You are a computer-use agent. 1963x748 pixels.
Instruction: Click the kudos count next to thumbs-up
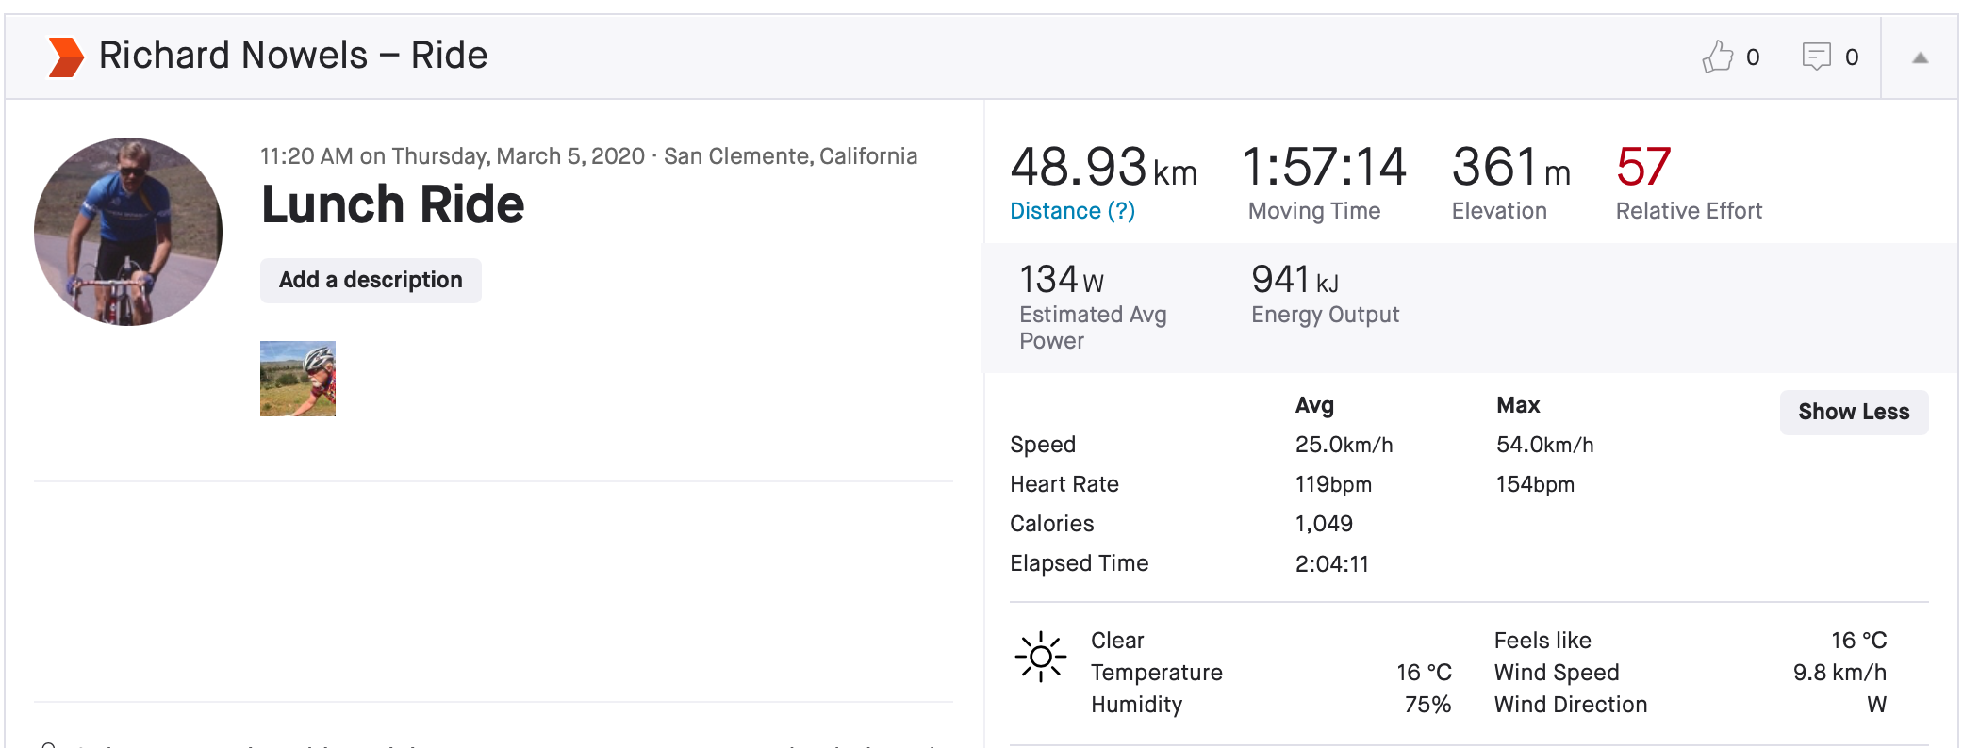tap(1753, 57)
